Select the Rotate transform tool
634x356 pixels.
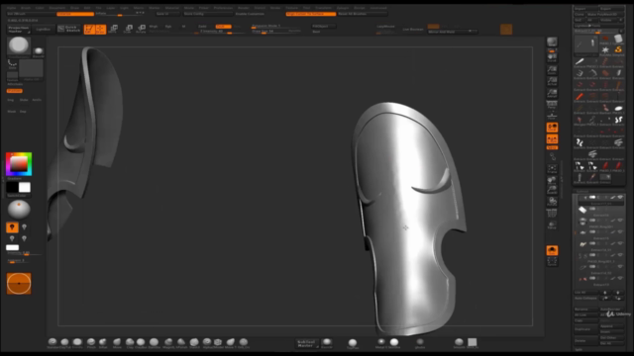pyautogui.click(x=141, y=29)
